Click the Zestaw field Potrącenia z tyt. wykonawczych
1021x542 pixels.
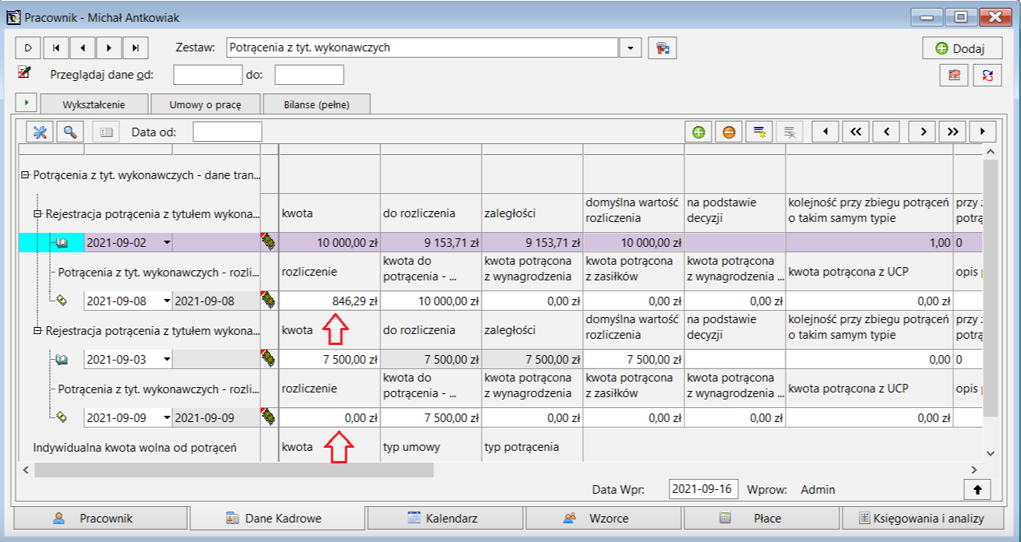422,48
